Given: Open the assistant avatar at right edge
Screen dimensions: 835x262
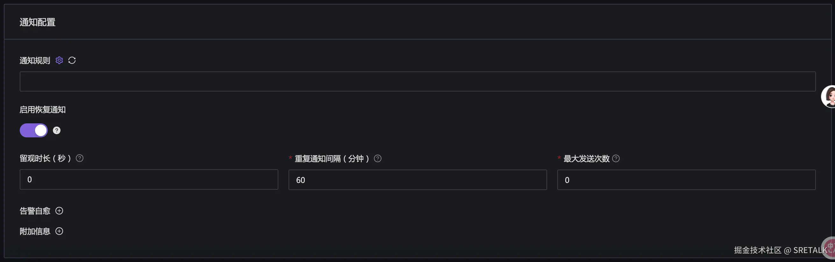Looking at the screenshot, I should pos(829,96).
